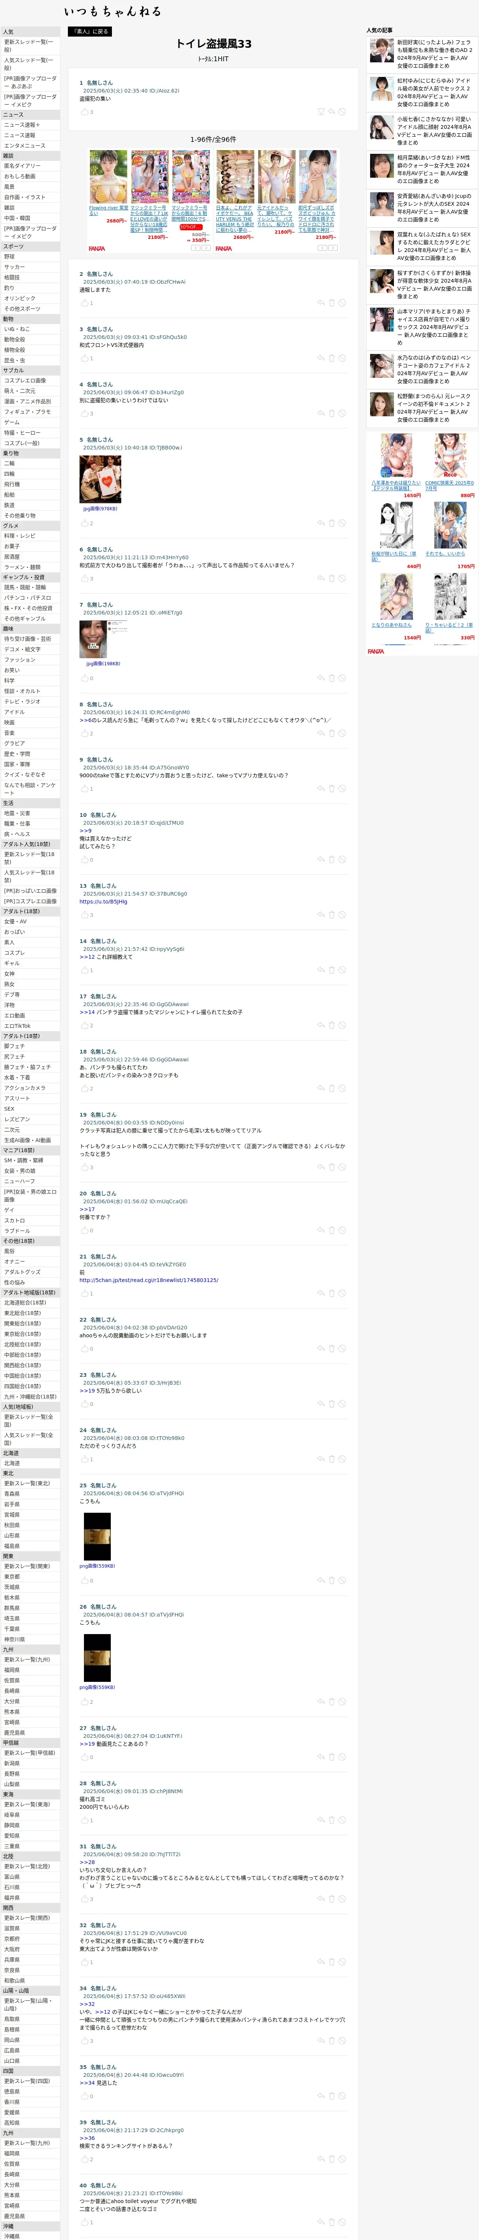The width and height of the screenshot is (479, 2240).
Task: Open the u.to short link in post 13
Action: tap(103, 902)
